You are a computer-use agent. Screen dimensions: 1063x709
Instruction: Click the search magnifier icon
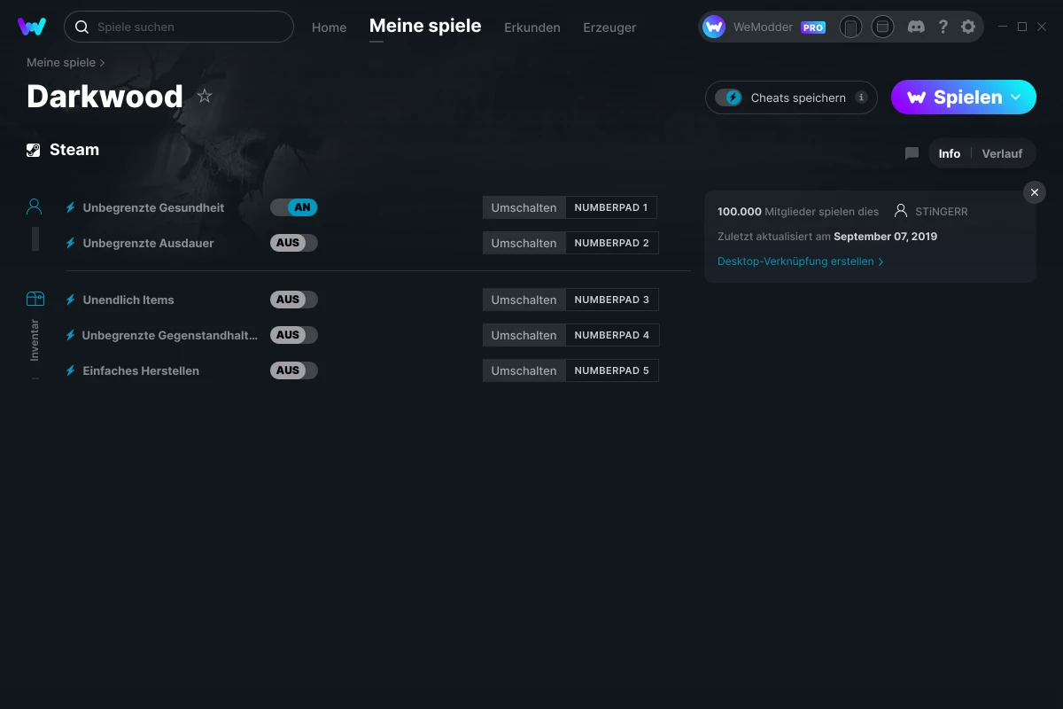click(81, 27)
